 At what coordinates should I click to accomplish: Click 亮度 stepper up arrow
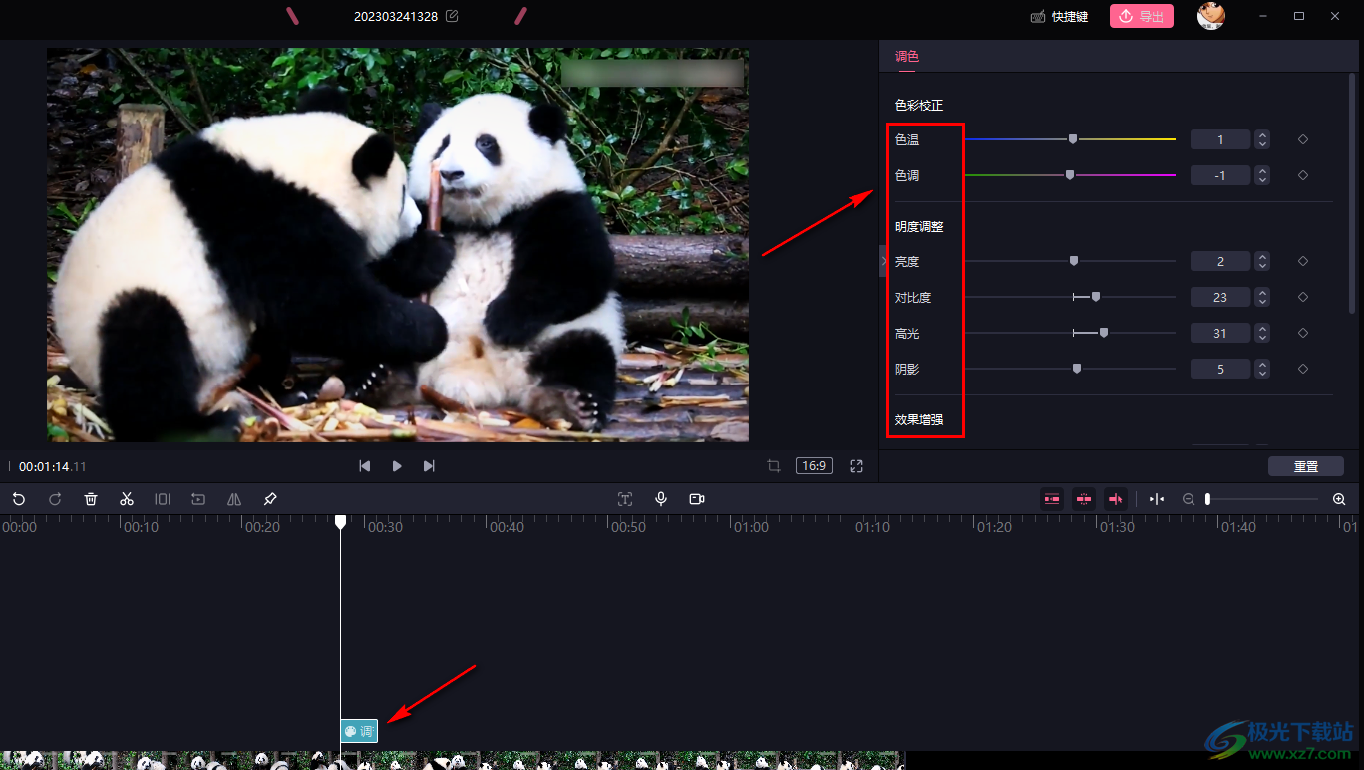(x=1262, y=257)
